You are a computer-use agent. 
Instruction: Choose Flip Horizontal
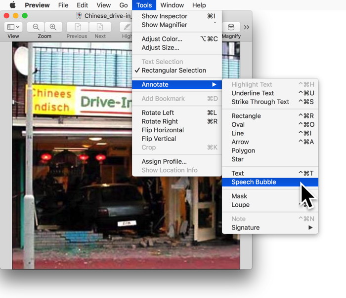(x=177, y=130)
